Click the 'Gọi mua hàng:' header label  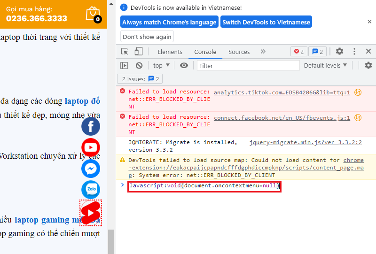click(x=29, y=9)
